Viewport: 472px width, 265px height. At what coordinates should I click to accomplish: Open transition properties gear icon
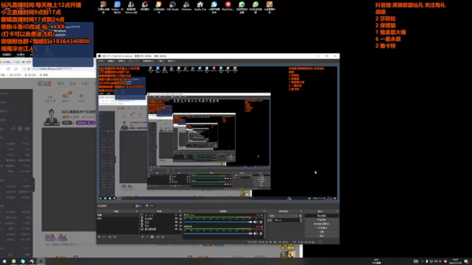[300, 216]
